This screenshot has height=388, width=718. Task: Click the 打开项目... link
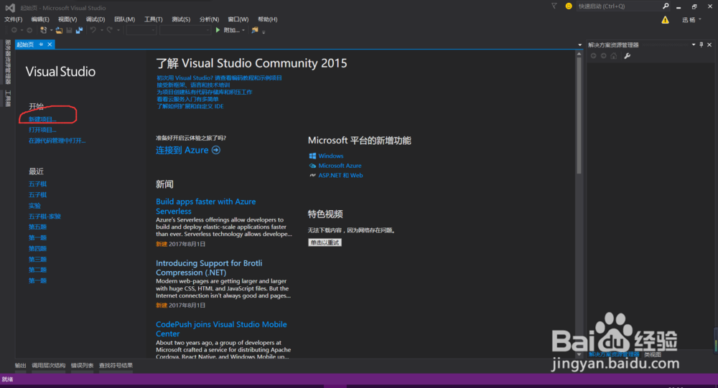coord(42,130)
